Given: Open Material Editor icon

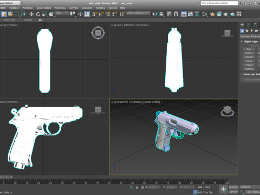Looking at the screenshot, I should click(205, 14).
